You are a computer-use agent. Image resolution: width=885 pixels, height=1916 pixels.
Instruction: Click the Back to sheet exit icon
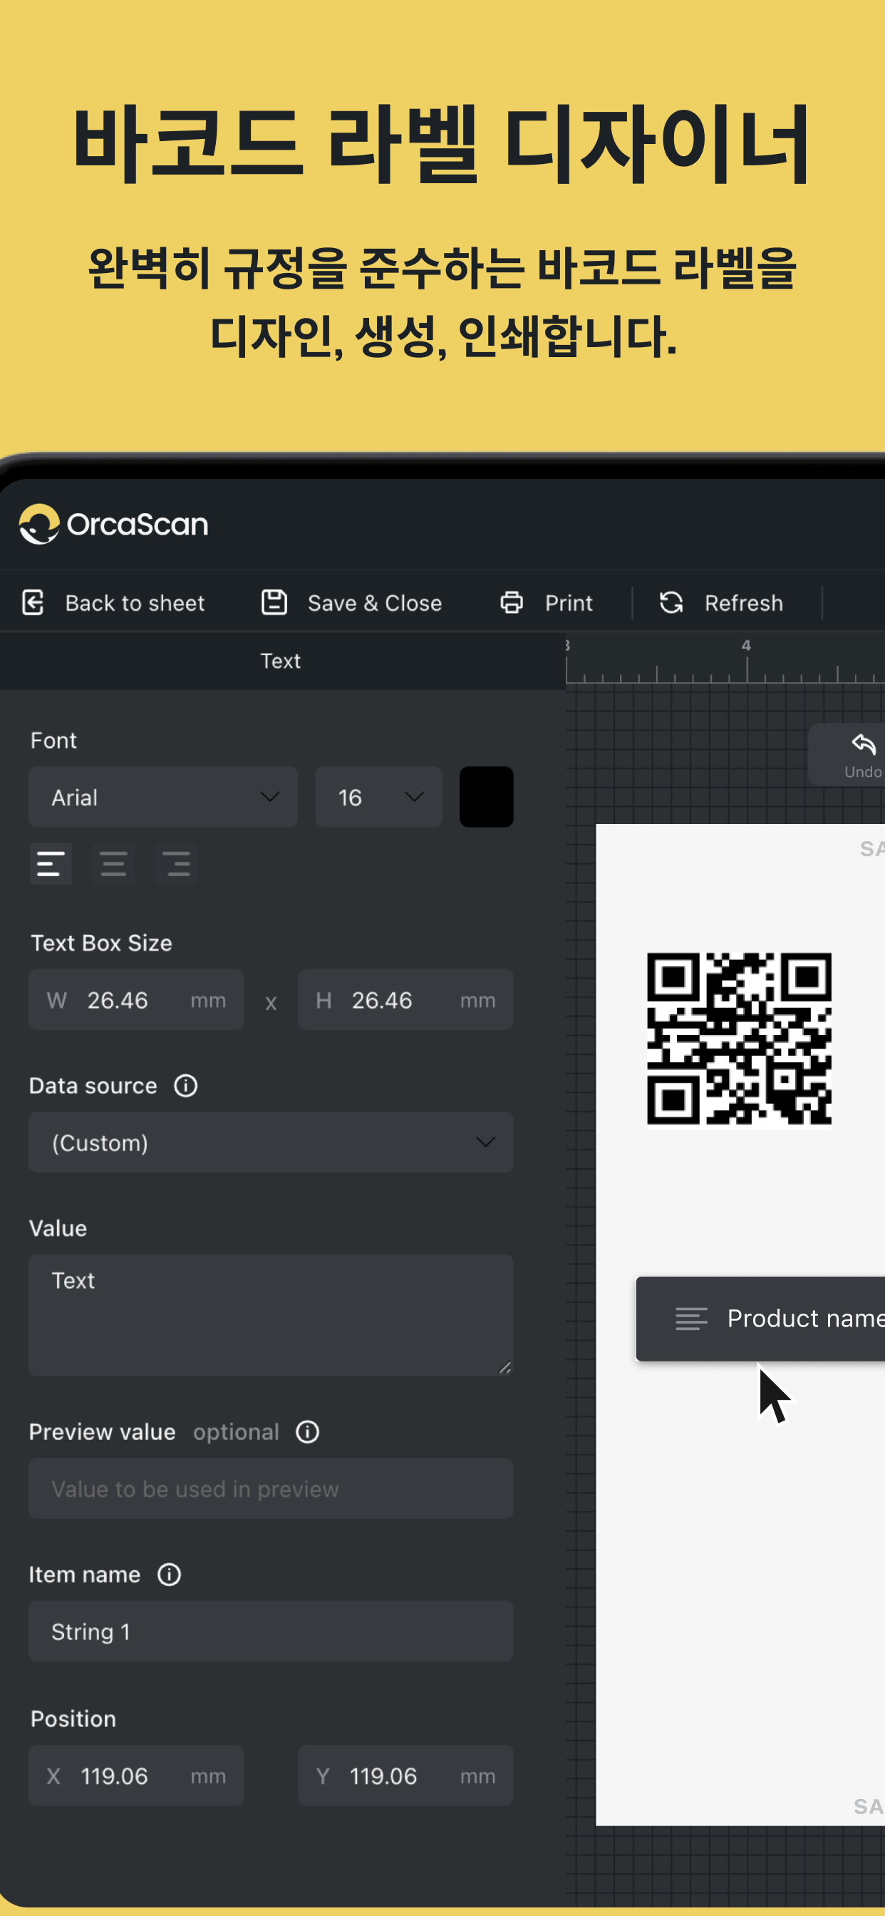(x=33, y=602)
